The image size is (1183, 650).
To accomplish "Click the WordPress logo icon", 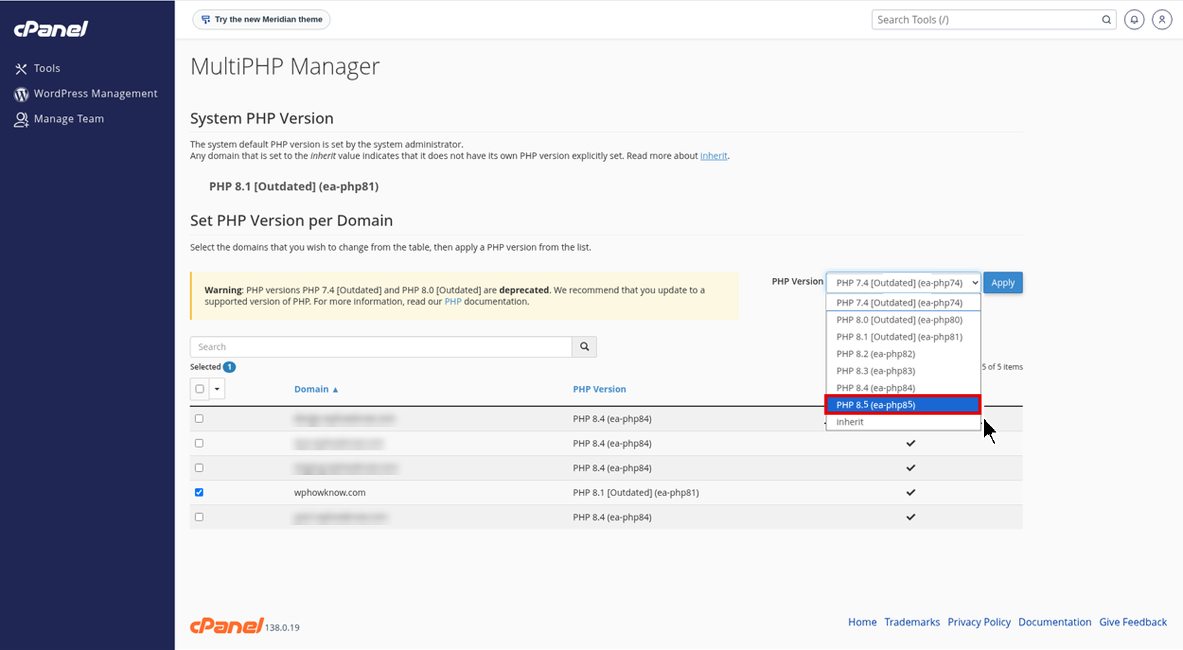I will (22, 94).
